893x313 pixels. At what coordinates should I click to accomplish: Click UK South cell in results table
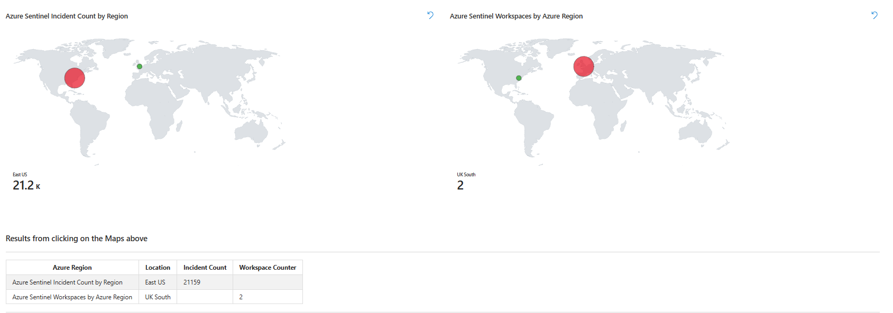click(x=158, y=297)
